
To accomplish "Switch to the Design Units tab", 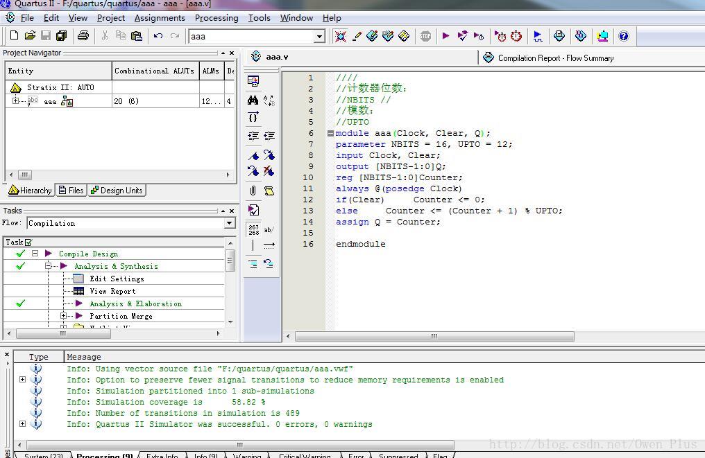I will [x=117, y=191].
